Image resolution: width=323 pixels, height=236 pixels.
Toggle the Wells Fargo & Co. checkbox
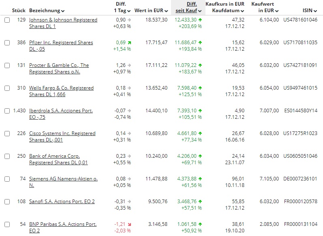7,88
